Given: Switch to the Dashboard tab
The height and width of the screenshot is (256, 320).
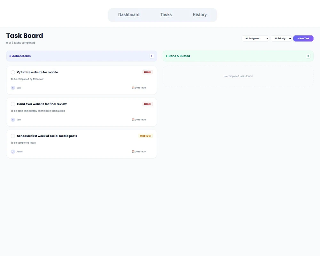Looking at the screenshot, I should pyautogui.click(x=129, y=15).
